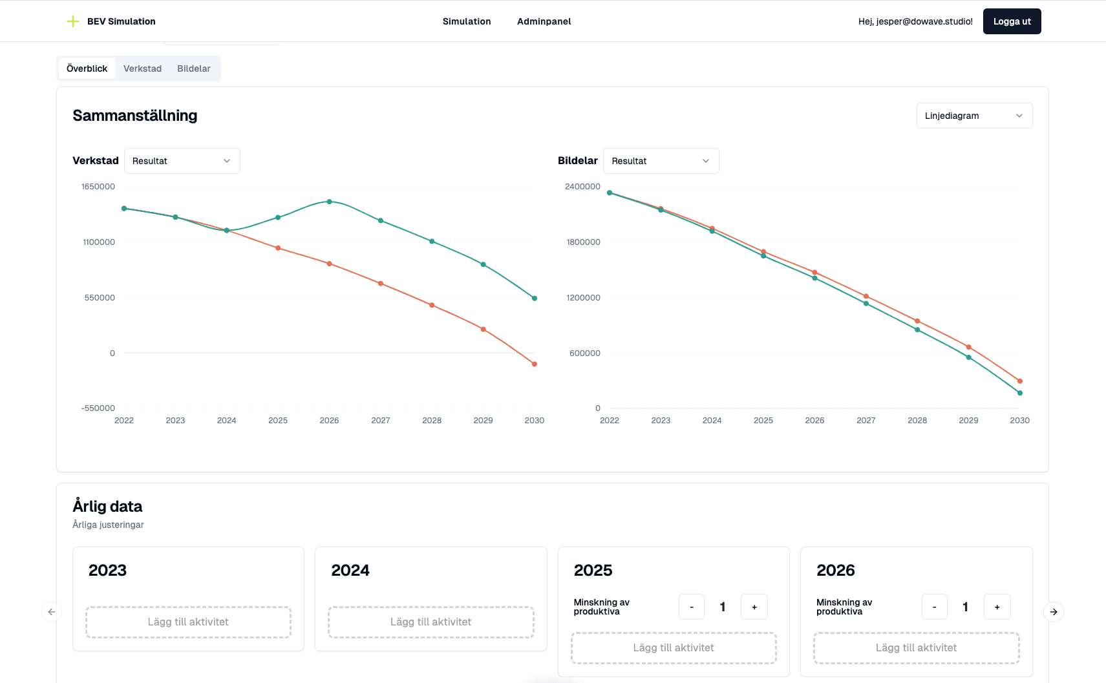Click the Logga ut button
Viewport: 1106px width, 683px height.
[1012, 21]
